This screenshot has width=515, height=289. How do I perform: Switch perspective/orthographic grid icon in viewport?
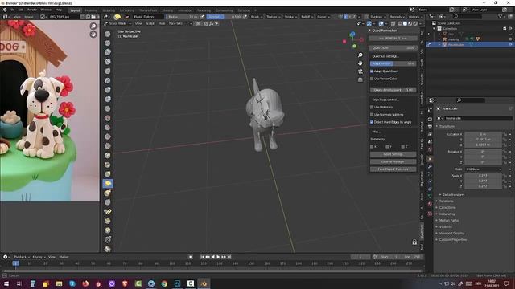click(x=360, y=79)
